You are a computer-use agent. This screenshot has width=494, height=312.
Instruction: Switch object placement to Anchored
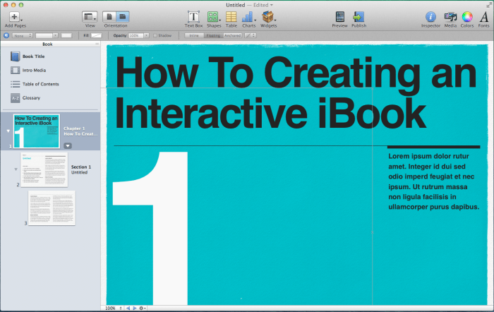[x=231, y=35]
